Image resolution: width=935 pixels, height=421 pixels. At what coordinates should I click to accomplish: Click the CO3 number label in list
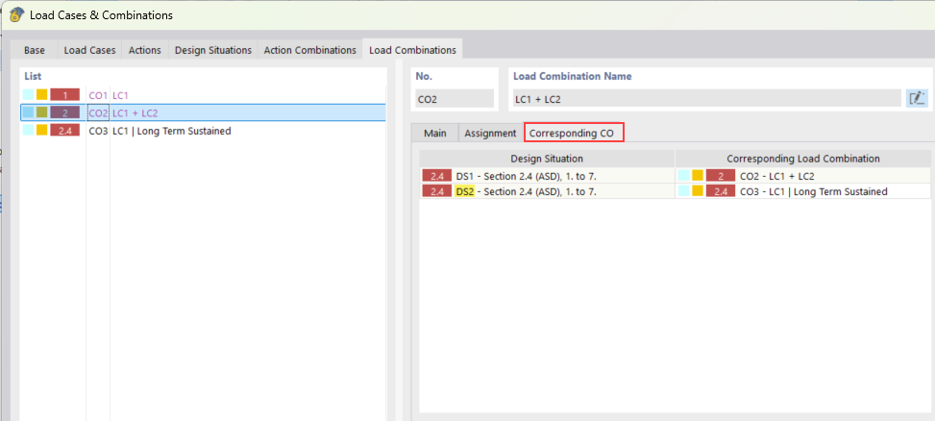(x=98, y=131)
